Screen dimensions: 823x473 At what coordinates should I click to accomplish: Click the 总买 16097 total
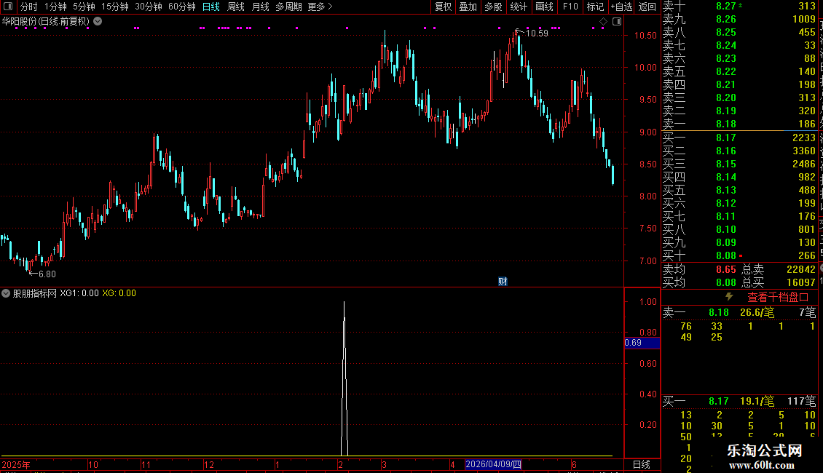(x=779, y=282)
